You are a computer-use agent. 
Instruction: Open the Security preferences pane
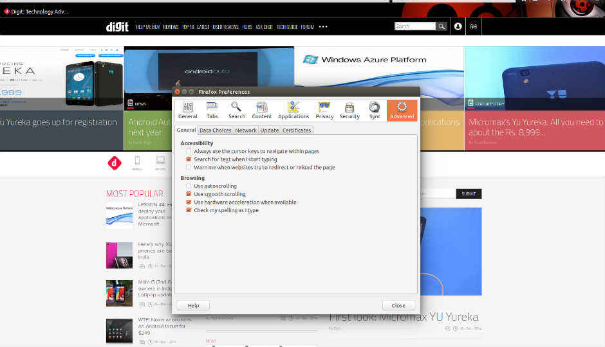(349, 110)
